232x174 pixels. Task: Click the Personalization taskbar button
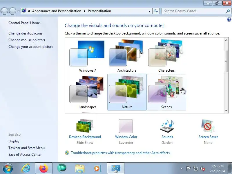coord(115,168)
